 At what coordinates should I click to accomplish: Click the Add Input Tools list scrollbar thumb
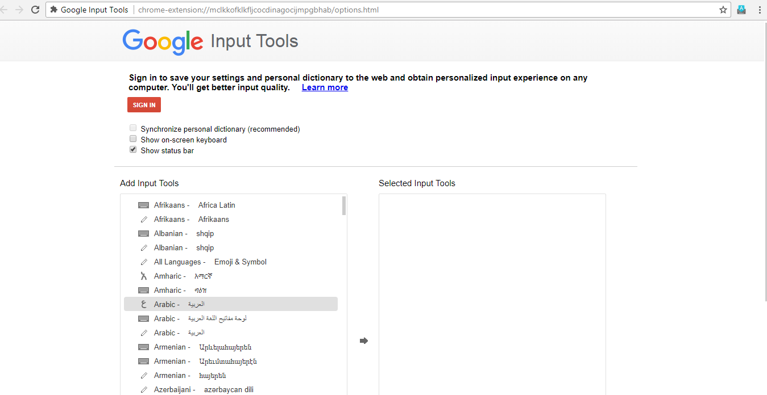(344, 205)
